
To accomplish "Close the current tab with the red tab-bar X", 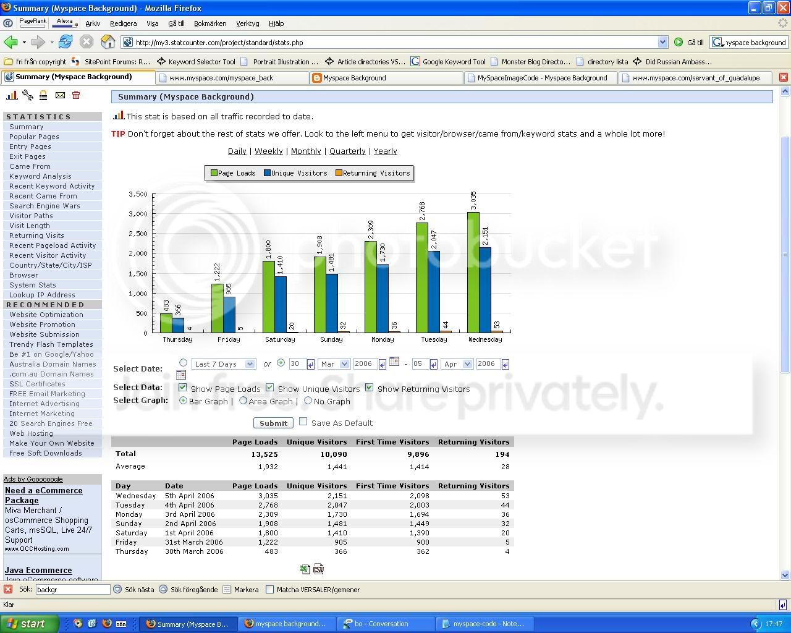I will (783, 77).
